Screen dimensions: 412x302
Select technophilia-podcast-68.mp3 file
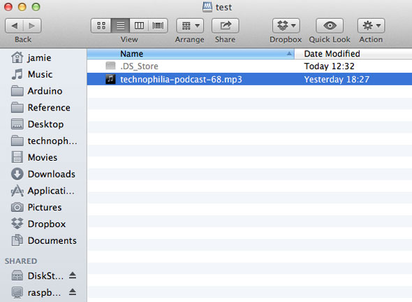point(249,79)
